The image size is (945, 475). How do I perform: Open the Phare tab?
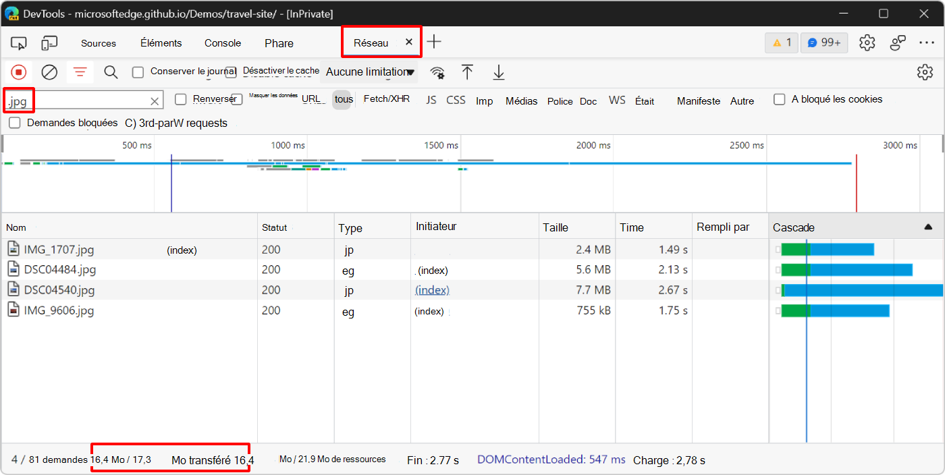click(279, 43)
